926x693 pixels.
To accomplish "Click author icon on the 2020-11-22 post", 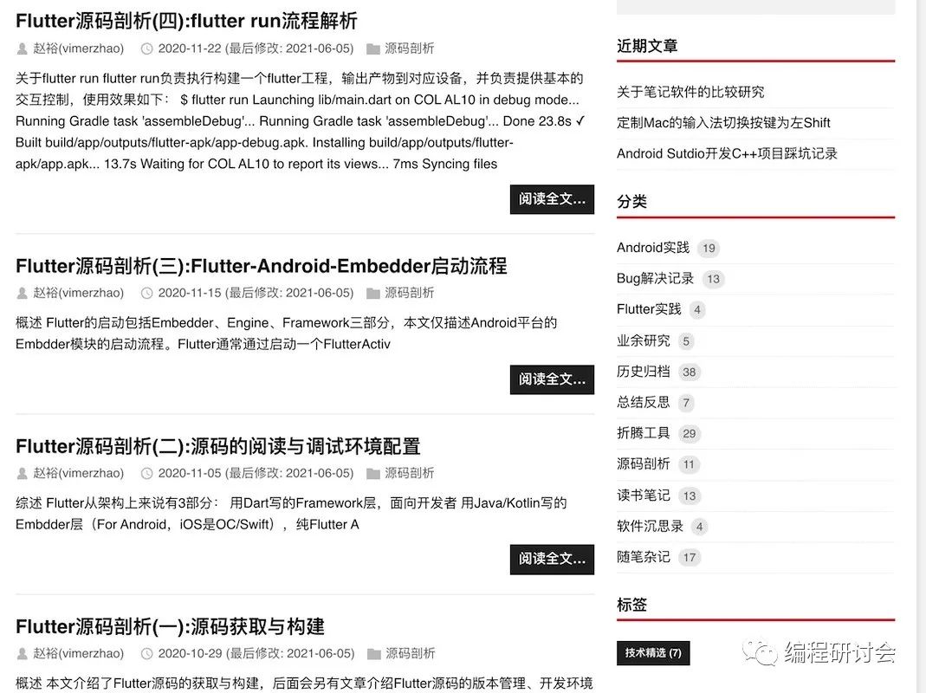I will 23,49.
